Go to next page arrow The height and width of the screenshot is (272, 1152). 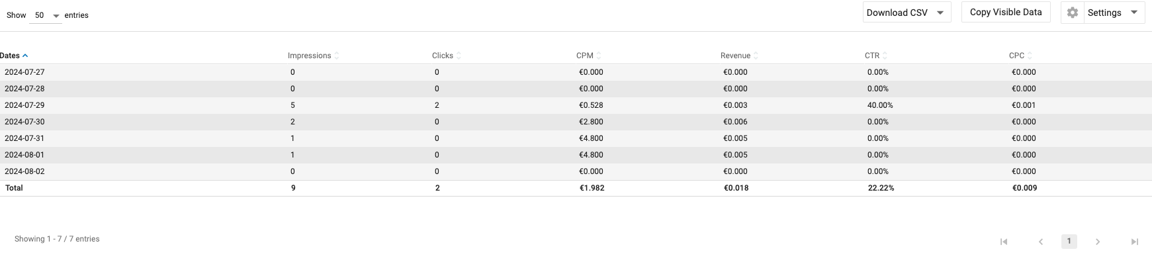click(x=1098, y=242)
